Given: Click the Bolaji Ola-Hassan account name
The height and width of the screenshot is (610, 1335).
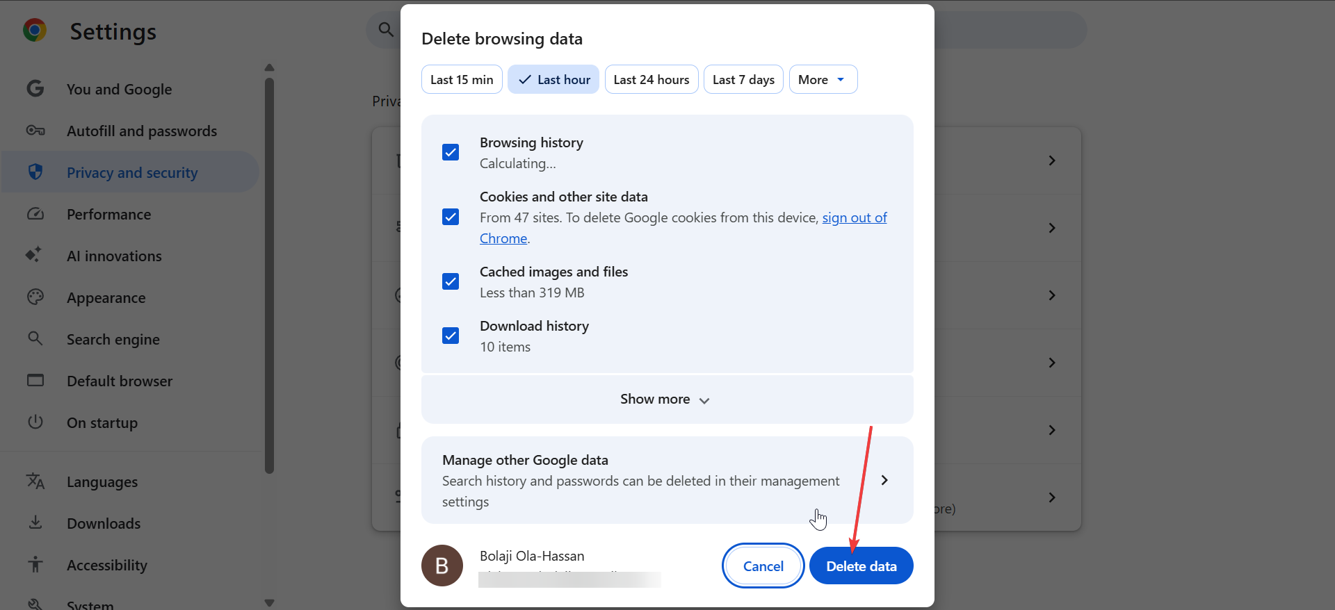Looking at the screenshot, I should (532, 556).
